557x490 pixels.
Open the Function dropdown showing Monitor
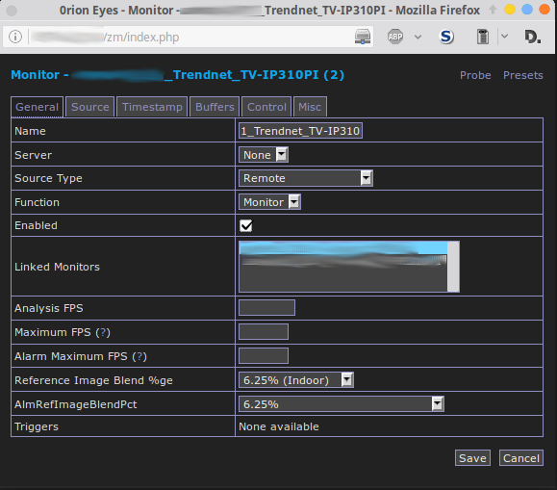(269, 202)
